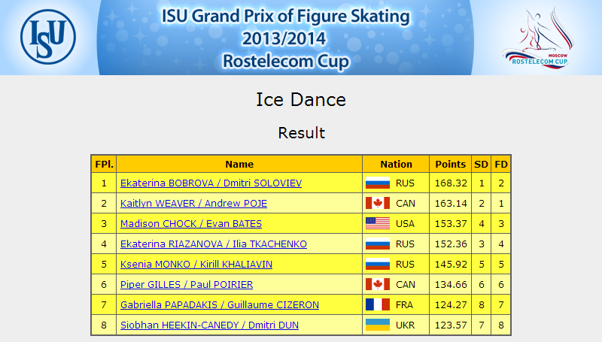Click the Points column header

tap(450, 164)
